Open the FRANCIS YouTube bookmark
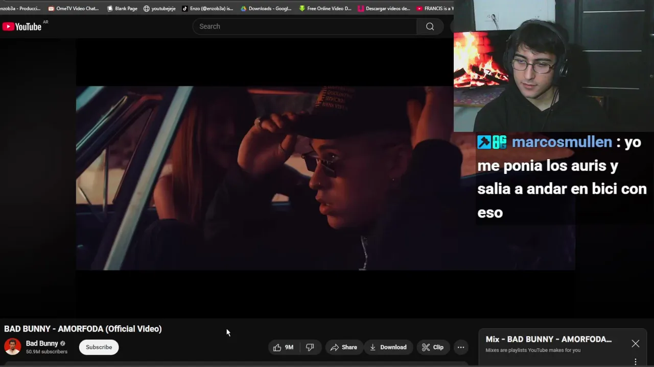This screenshot has width=654, height=367. coord(435,8)
